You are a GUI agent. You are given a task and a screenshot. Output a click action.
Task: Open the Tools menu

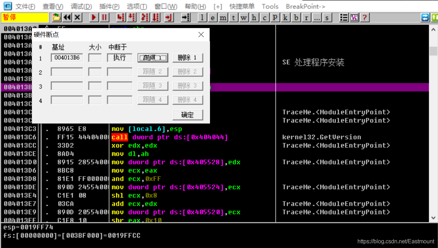click(x=270, y=6)
